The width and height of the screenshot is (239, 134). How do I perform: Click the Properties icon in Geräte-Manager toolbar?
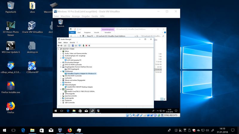pyautogui.click(x=69, y=46)
